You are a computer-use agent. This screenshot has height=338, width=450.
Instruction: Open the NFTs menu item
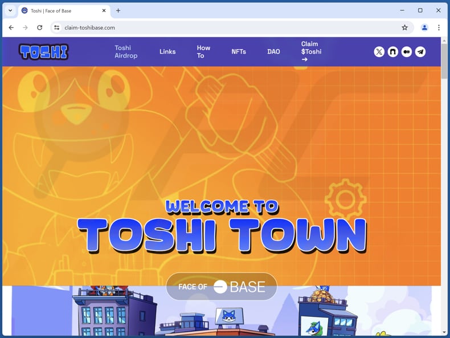239,52
